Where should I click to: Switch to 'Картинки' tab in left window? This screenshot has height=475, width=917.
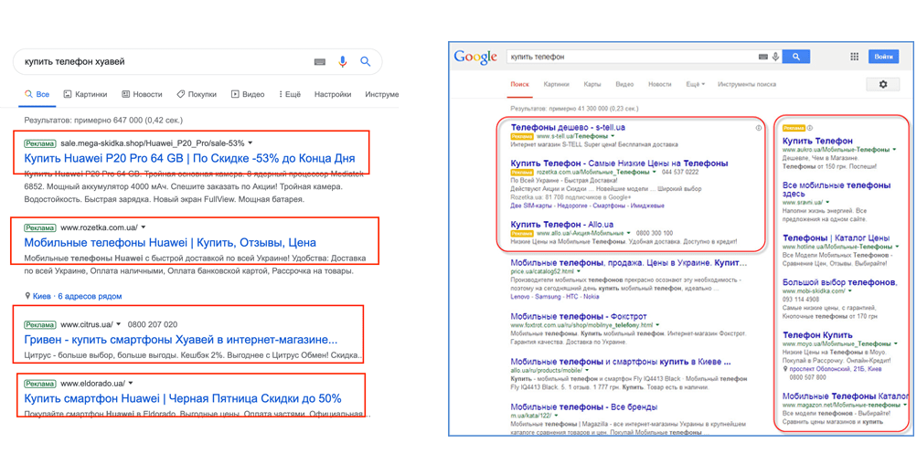coord(85,94)
